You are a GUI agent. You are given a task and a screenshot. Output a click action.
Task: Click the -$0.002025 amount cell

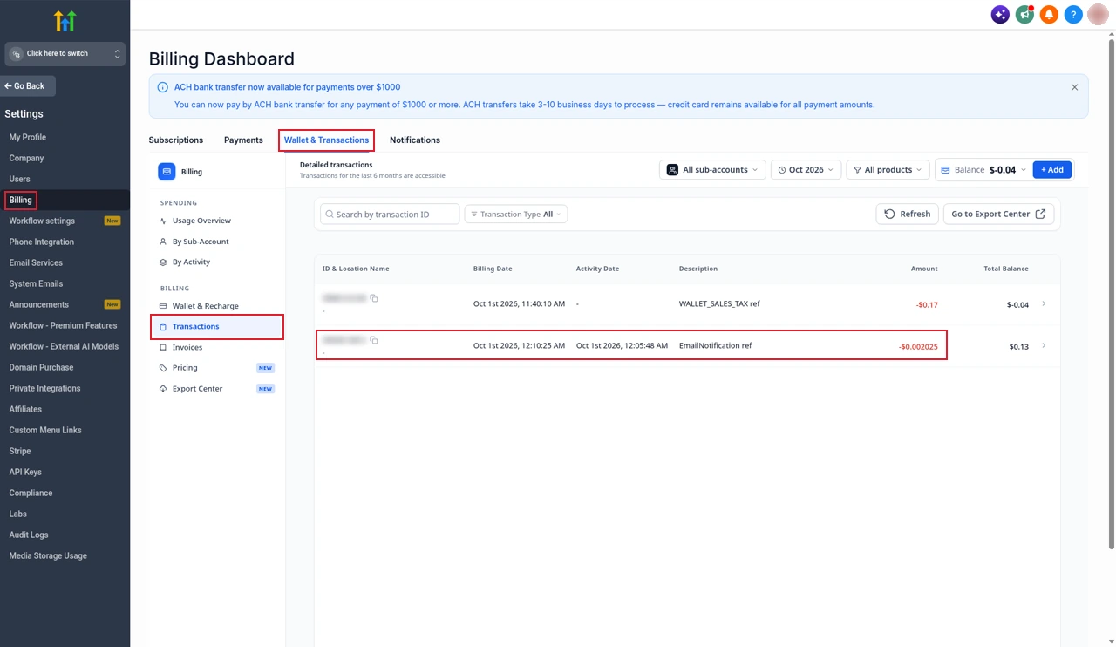(918, 347)
